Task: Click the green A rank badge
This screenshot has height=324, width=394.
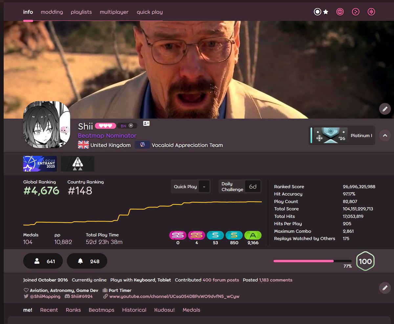Action: tap(253, 235)
